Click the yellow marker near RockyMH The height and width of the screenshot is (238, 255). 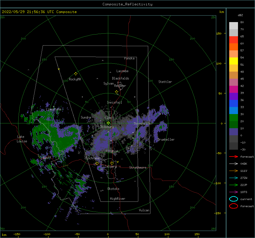[x=76, y=74]
